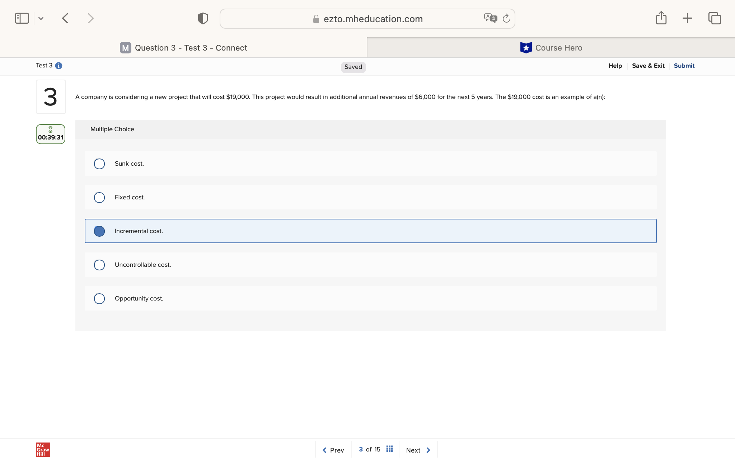
Task: Select the Sunk cost radio button
Action: [99, 164]
